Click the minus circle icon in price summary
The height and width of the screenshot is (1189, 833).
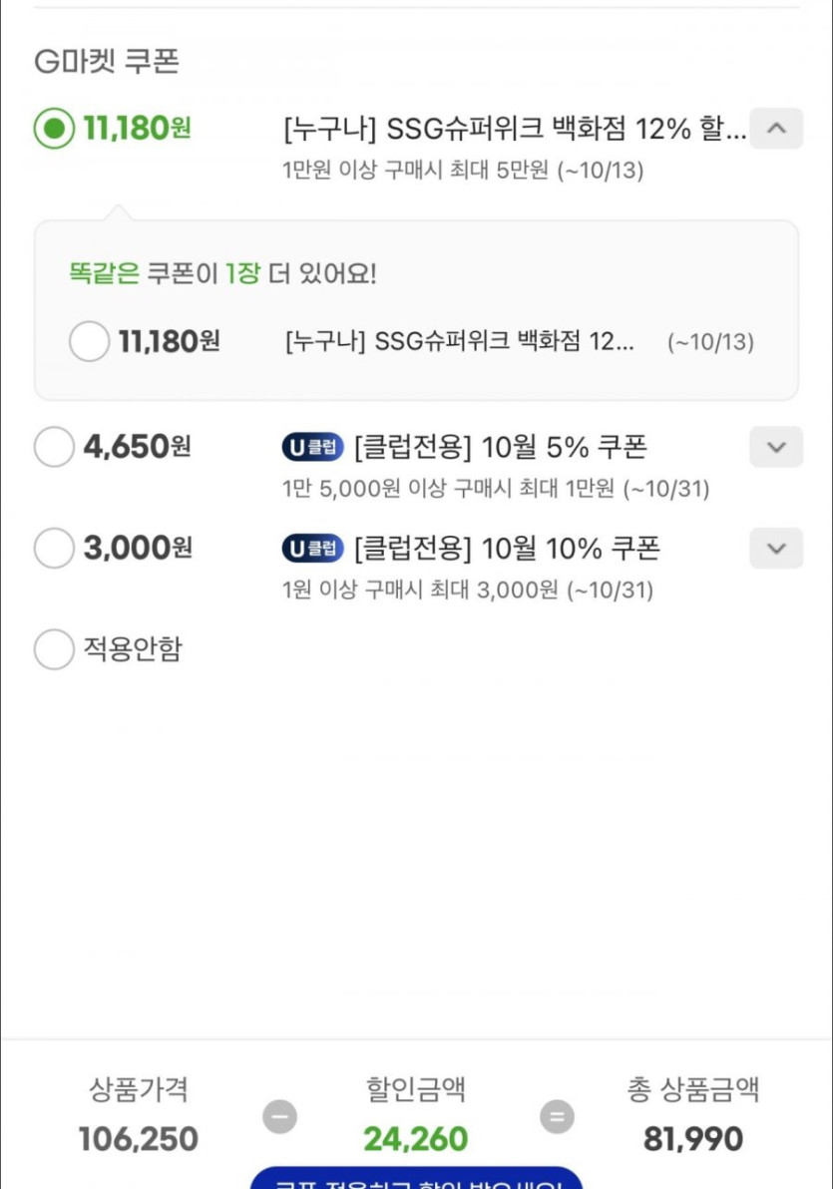click(280, 1116)
